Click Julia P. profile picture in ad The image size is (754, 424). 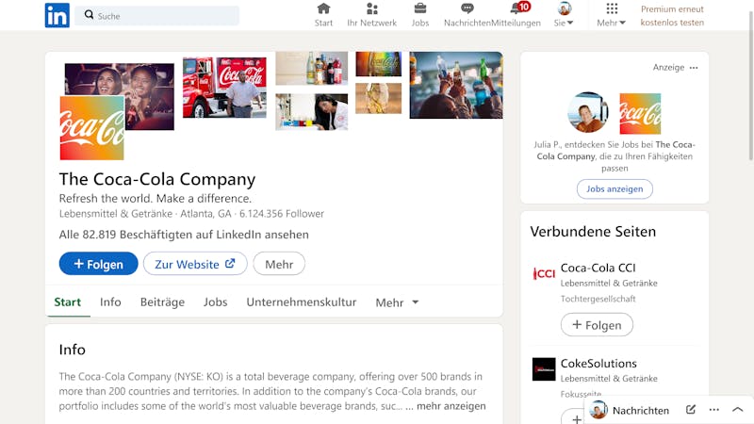click(587, 113)
